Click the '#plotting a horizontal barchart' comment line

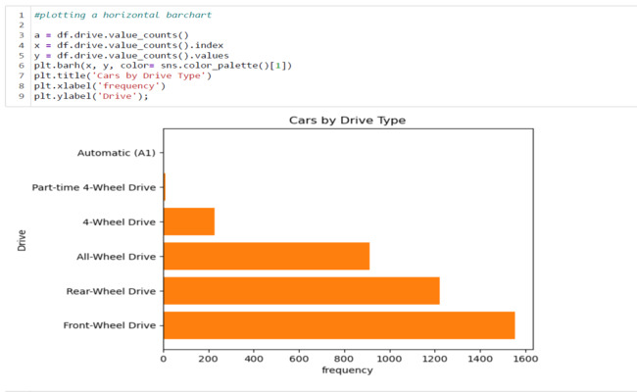[122, 15]
